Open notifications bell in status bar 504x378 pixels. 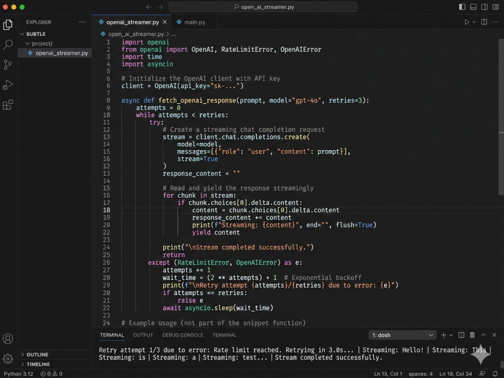(495, 374)
